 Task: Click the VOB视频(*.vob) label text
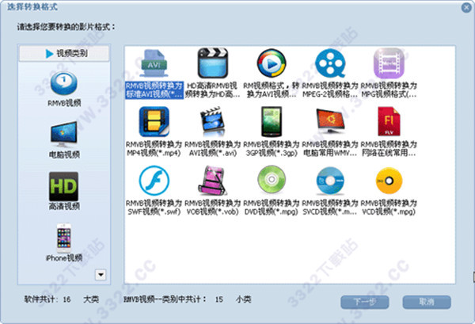coord(213,212)
